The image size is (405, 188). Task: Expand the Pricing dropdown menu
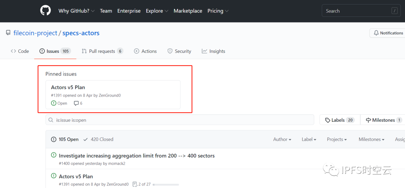218,11
